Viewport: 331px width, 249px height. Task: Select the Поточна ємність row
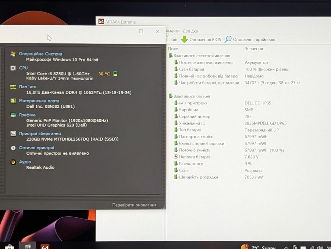pos(229,150)
